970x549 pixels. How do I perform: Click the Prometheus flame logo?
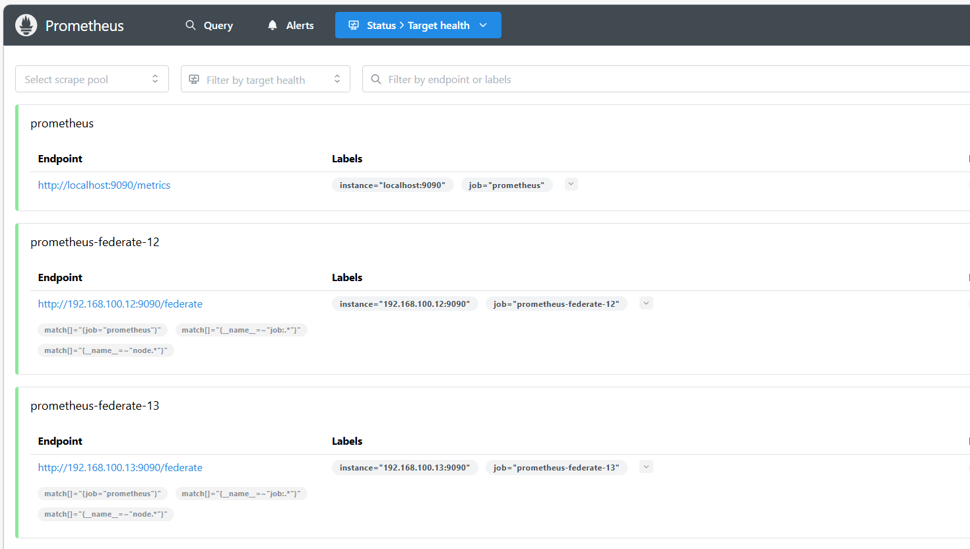point(26,25)
